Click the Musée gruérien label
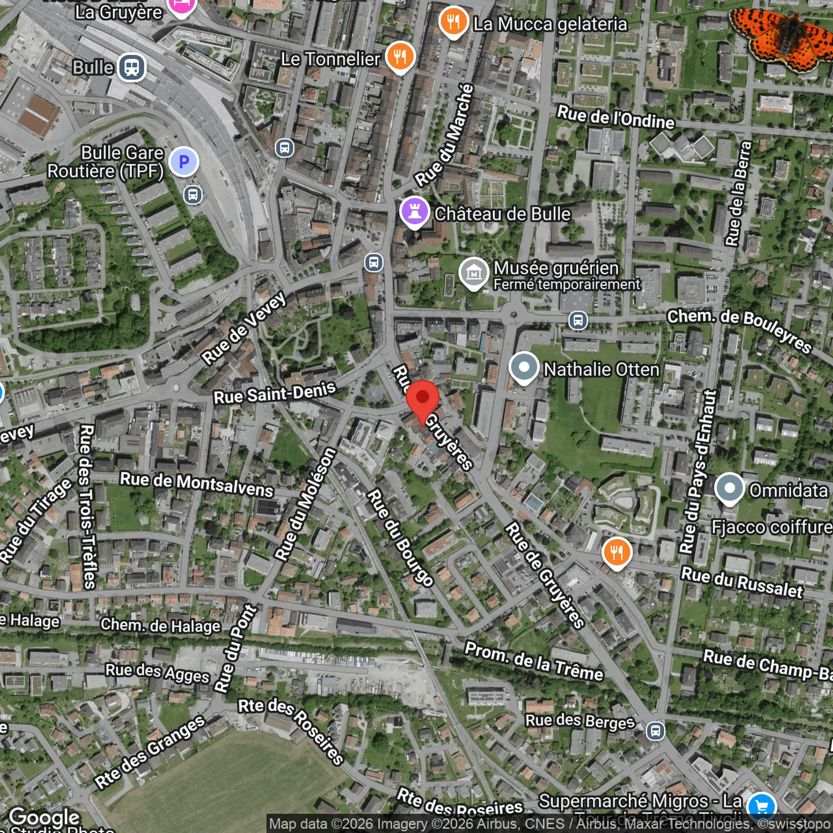833x833 pixels. pyautogui.click(x=556, y=268)
